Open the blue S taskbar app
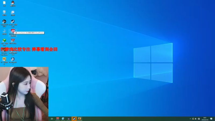 [63, 119]
